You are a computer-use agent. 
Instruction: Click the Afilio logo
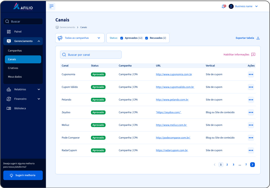tap(23, 6)
